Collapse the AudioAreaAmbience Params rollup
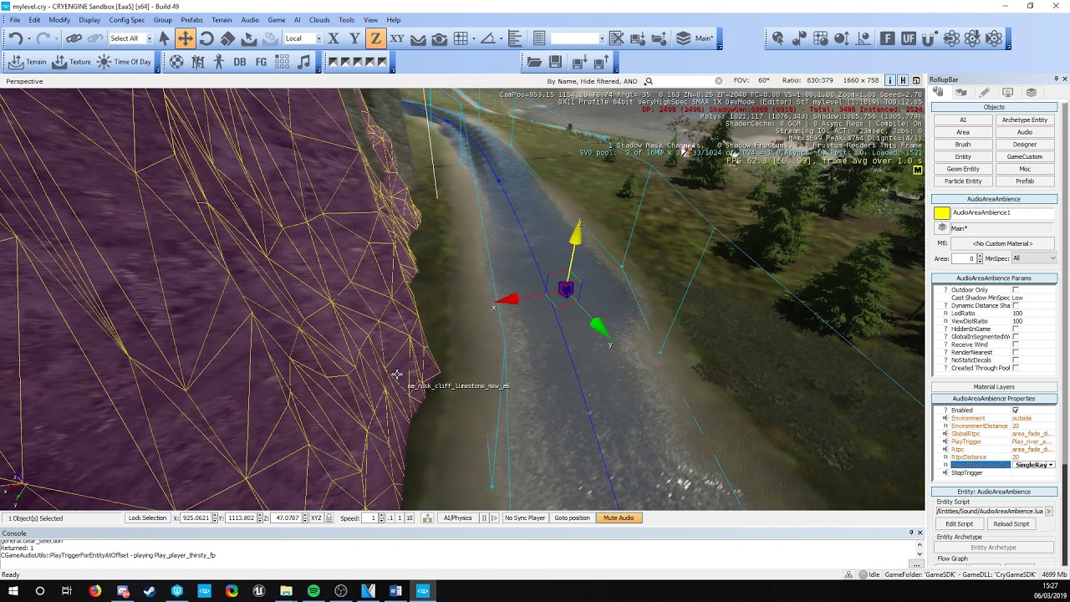The height and width of the screenshot is (602, 1070). [994, 278]
